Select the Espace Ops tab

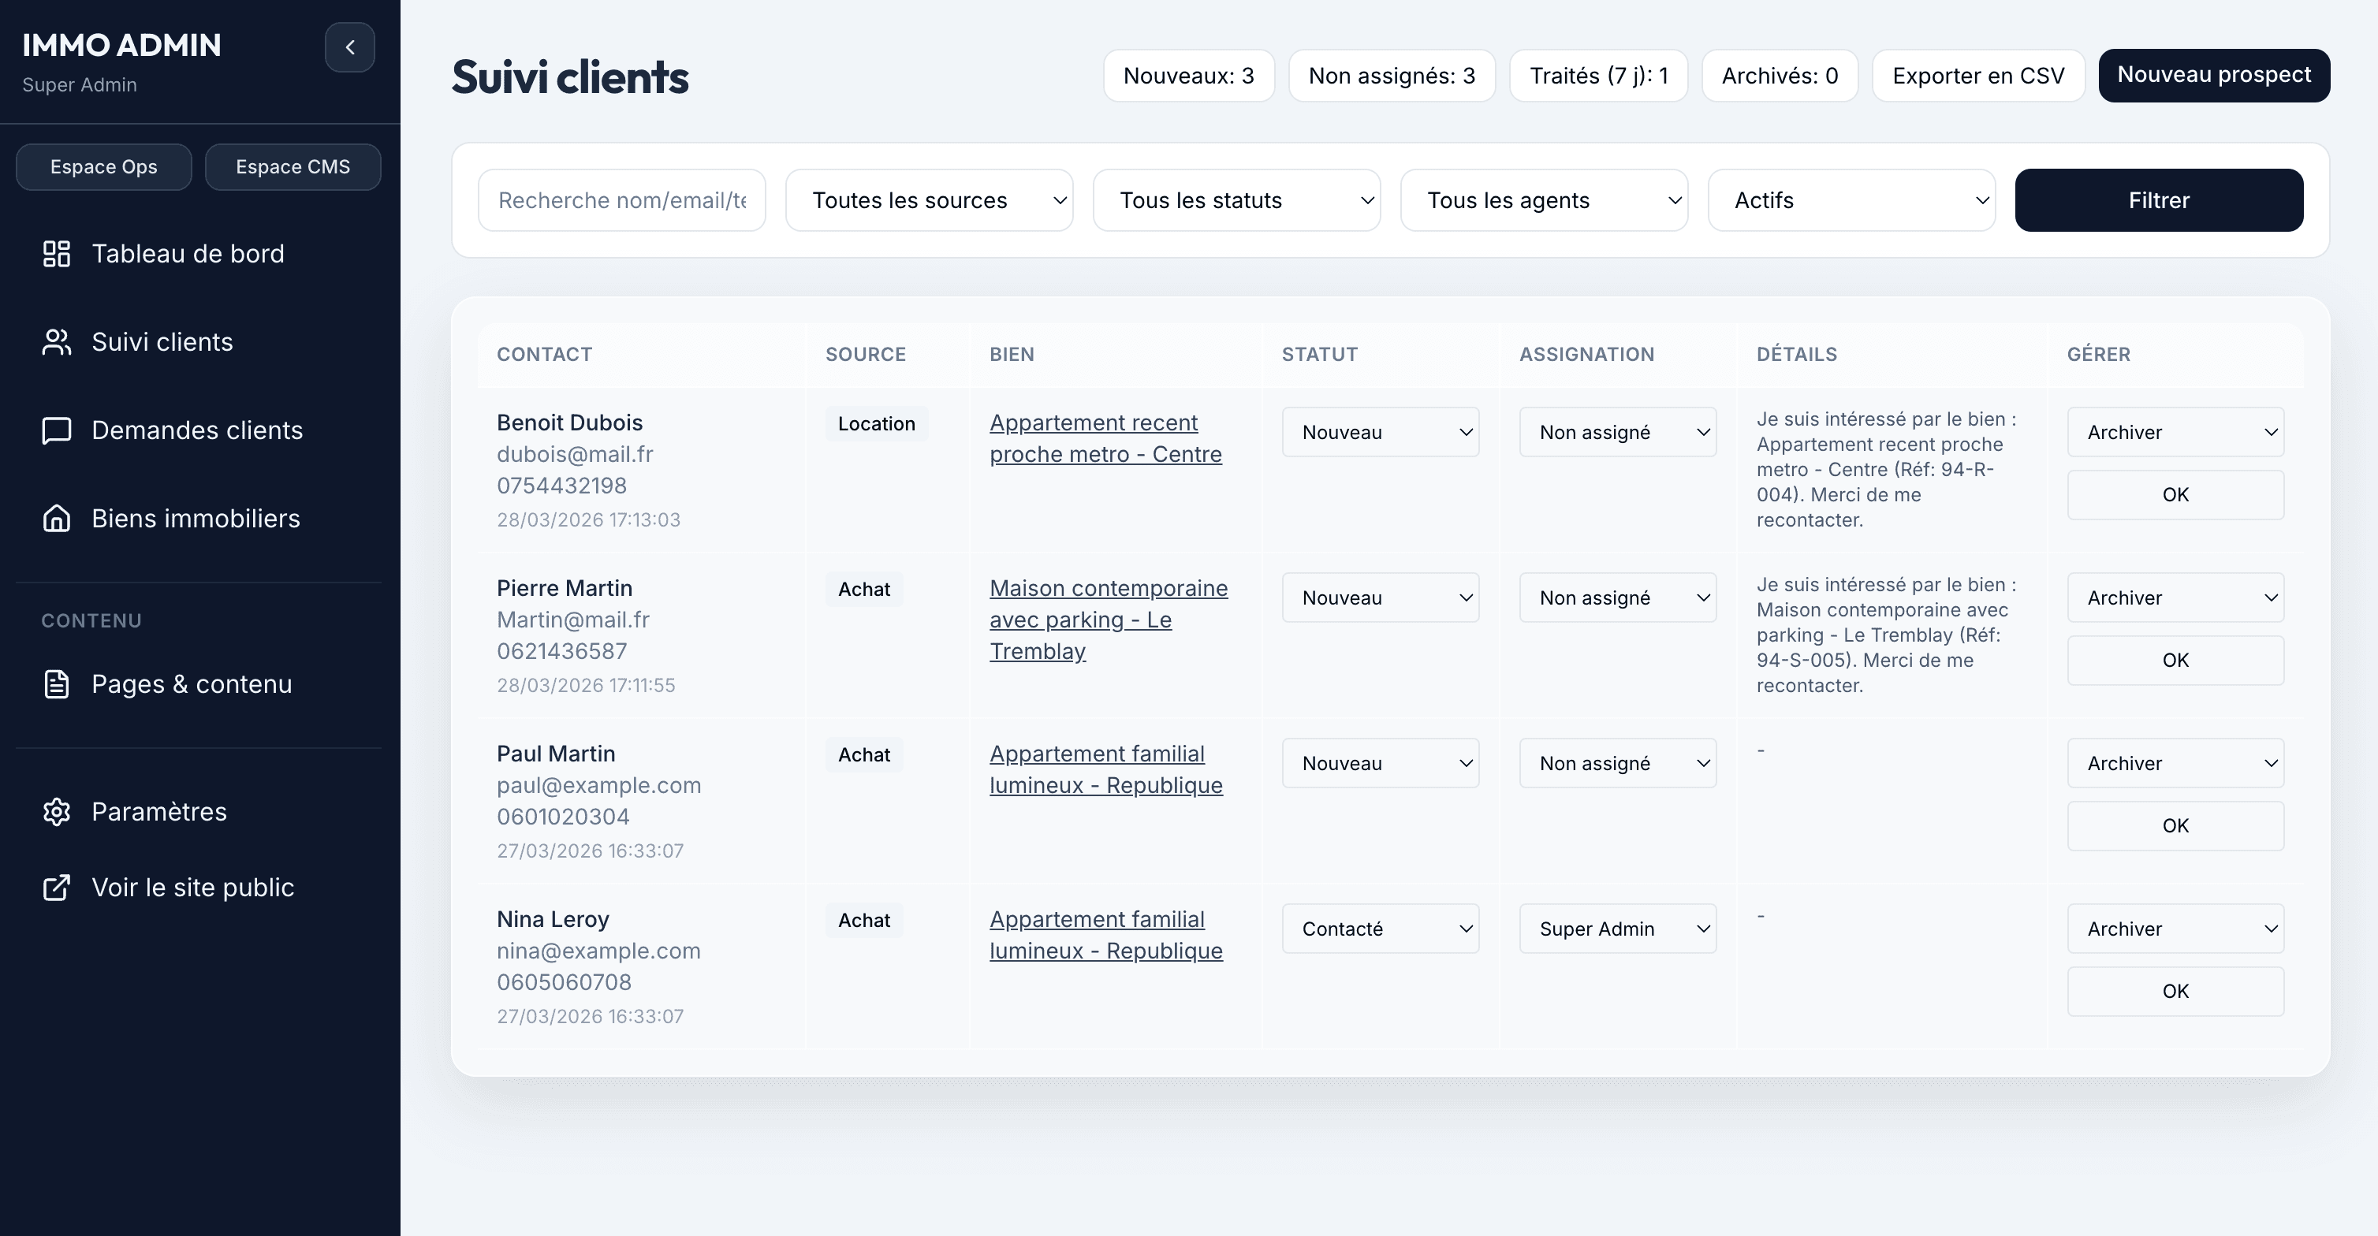(x=103, y=166)
